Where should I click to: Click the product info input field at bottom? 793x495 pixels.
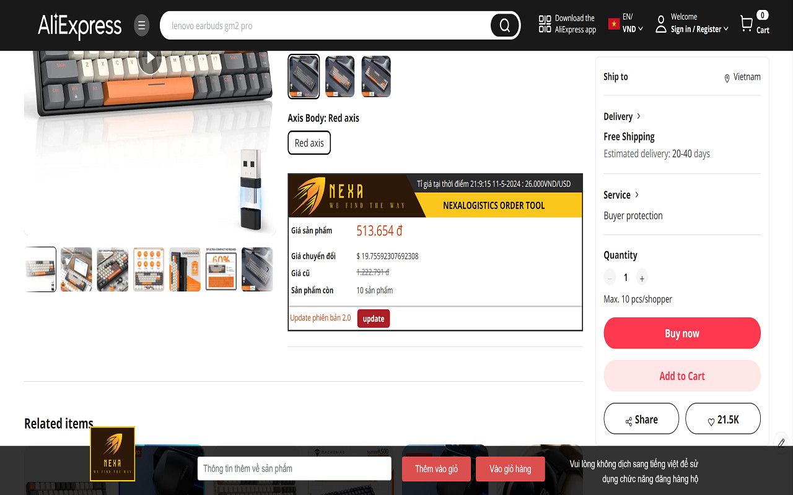294,468
